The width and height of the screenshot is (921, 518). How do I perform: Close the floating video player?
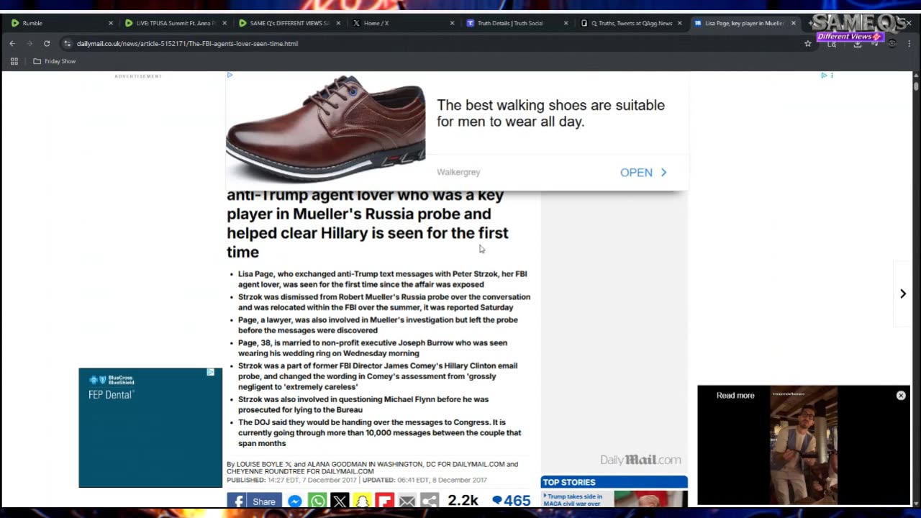click(x=901, y=396)
